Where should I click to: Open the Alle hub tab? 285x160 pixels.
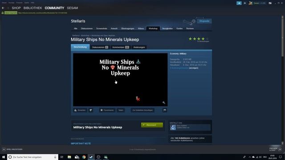(x=75, y=28)
